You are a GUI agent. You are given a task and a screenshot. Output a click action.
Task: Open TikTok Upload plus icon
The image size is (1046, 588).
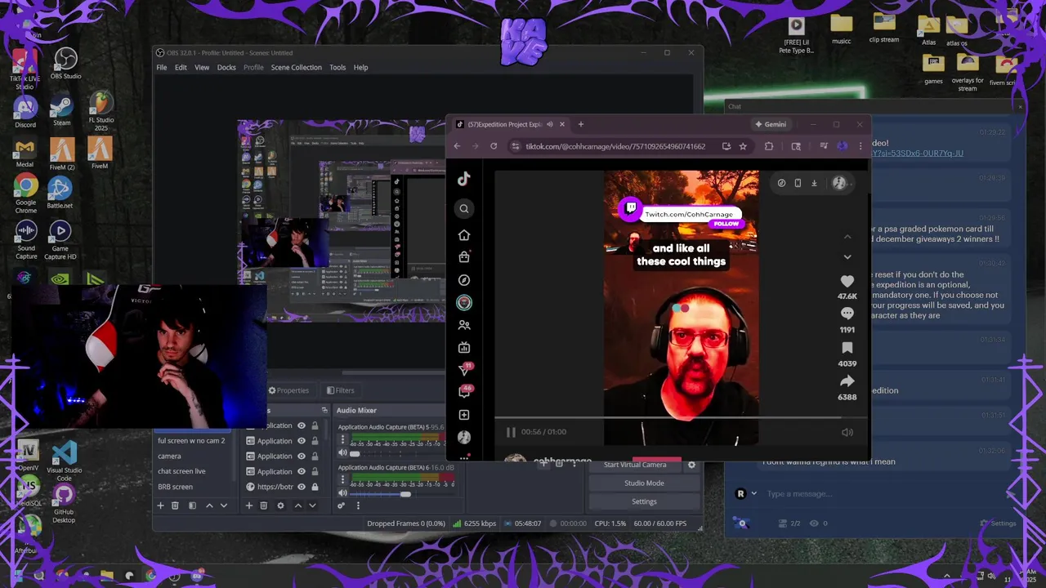463,415
